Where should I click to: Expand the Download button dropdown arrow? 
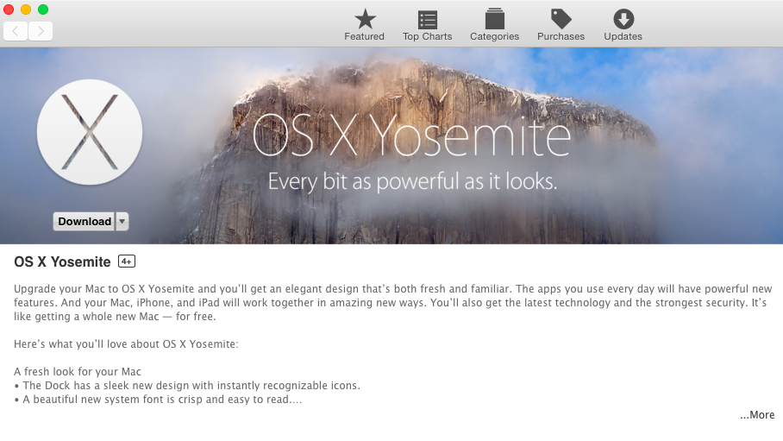[x=122, y=222]
